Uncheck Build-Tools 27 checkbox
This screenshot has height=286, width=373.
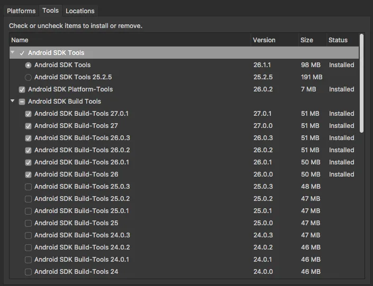click(x=29, y=126)
